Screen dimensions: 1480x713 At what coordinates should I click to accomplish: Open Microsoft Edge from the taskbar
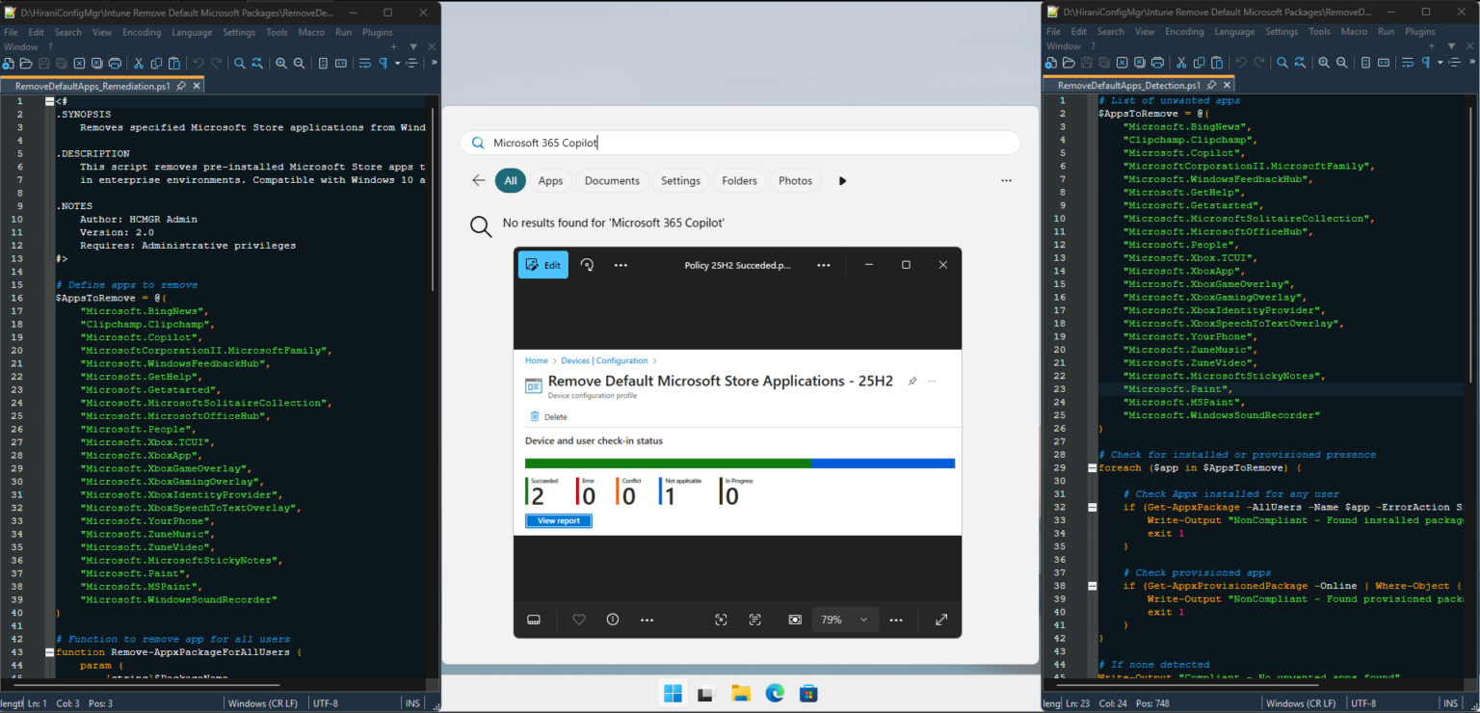[775, 693]
